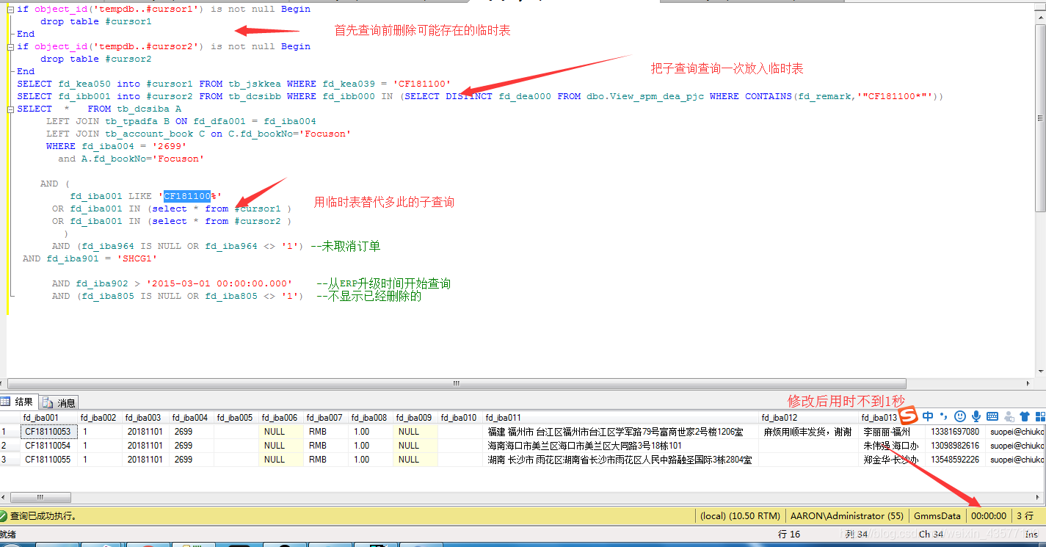Select fd_iba011 column header
The image size is (1046, 547).
(620, 418)
